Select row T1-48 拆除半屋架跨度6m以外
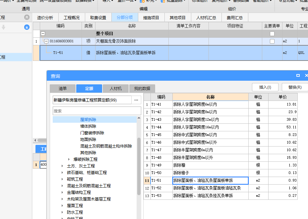The image size is (308, 219). click(220, 157)
